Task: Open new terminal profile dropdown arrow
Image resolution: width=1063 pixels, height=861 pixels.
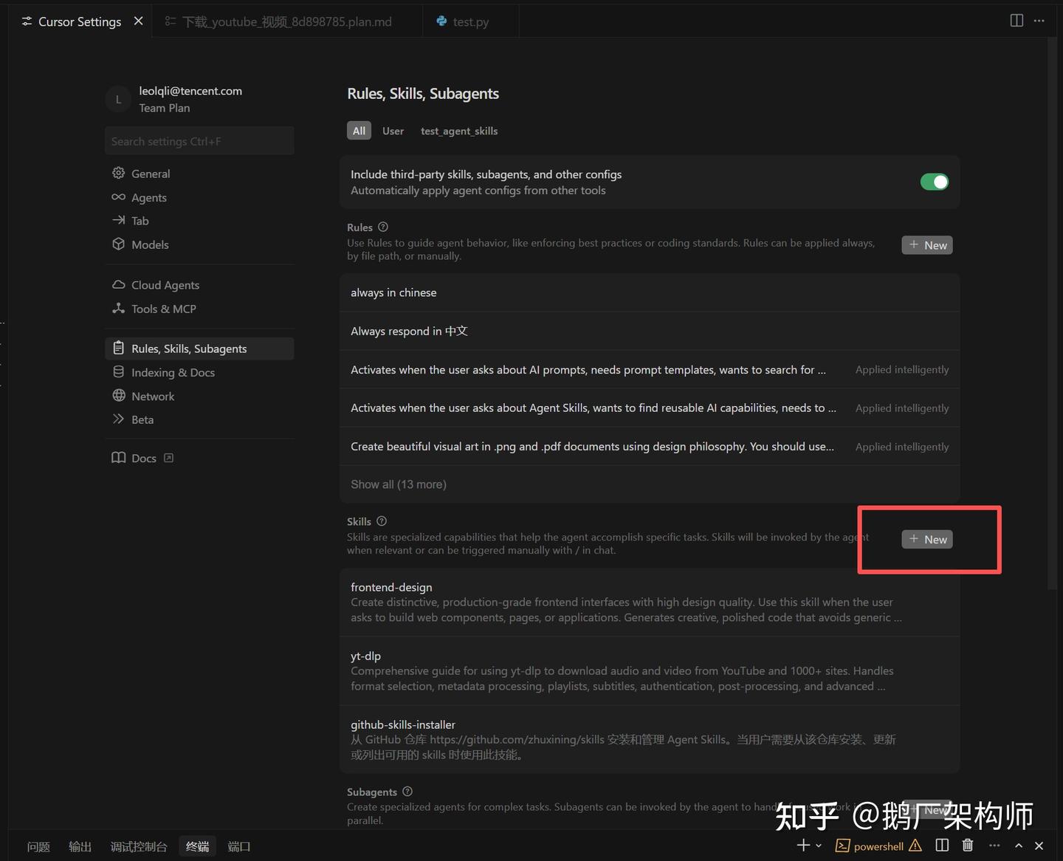Action: [819, 845]
